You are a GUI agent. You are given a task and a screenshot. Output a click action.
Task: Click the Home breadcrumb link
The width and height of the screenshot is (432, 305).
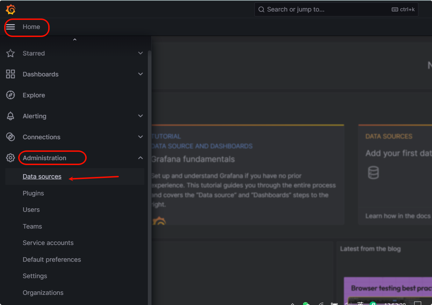[31, 27]
